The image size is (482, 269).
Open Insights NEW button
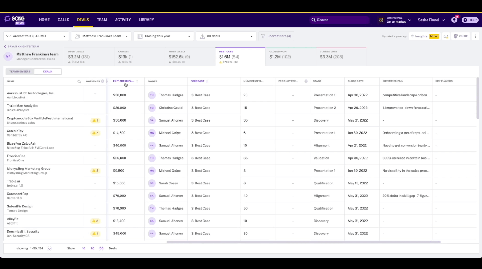coord(425,36)
